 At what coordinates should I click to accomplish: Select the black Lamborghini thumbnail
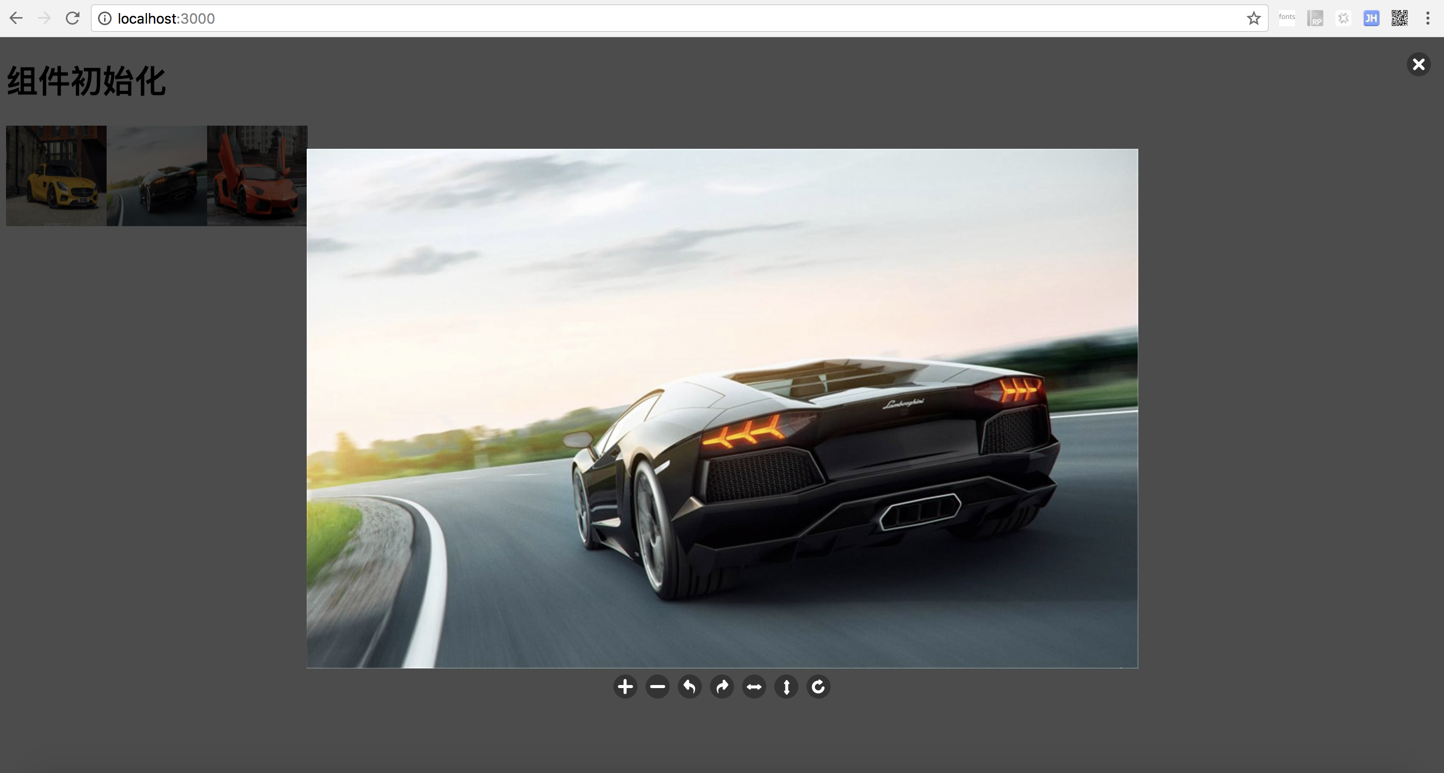pos(156,176)
